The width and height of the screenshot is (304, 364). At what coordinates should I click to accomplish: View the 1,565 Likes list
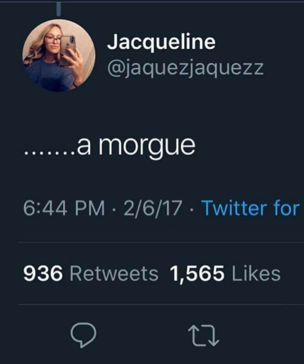[x=225, y=273]
